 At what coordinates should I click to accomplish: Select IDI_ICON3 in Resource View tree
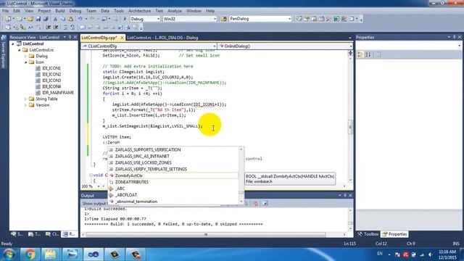51,80
